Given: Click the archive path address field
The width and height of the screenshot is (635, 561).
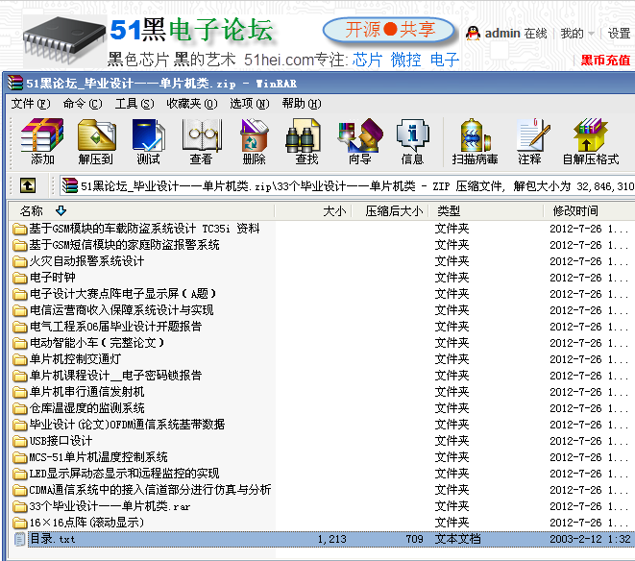Looking at the screenshot, I should click(347, 186).
